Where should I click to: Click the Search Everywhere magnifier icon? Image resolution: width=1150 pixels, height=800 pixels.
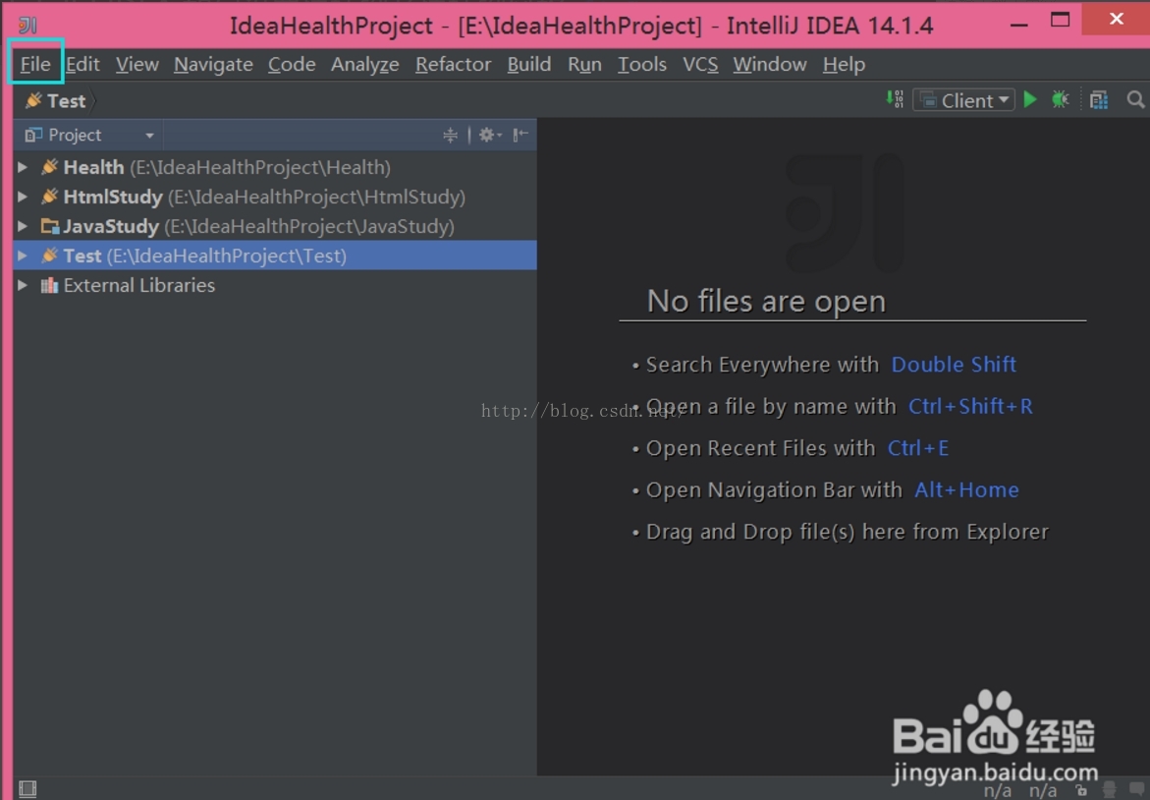point(1135,99)
